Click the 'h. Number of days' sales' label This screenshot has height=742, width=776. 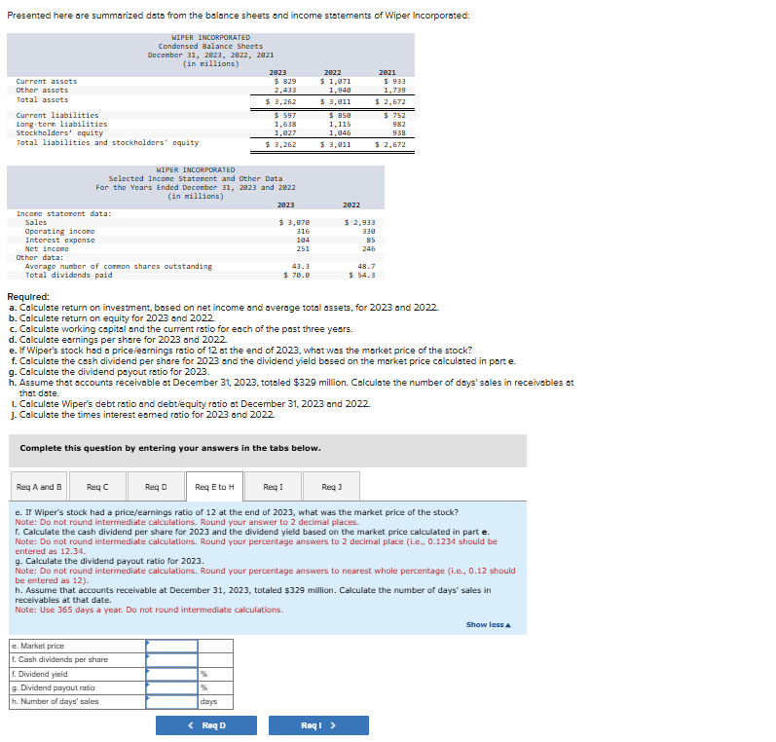click(x=55, y=701)
